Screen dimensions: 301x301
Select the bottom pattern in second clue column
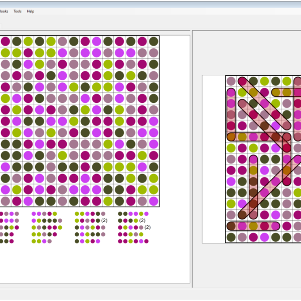[x=42, y=241]
